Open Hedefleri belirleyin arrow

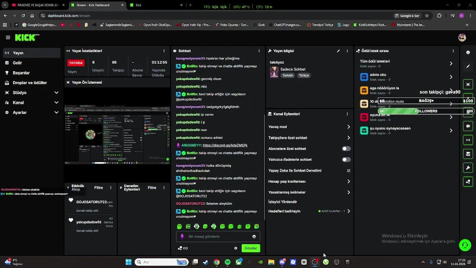click(x=348, y=211)
